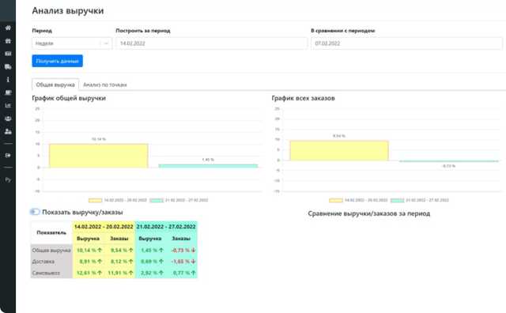This screenshot has height=313, width=506.
Task: Click the '-0,73 %' table cell
Action: pos(183,250)
